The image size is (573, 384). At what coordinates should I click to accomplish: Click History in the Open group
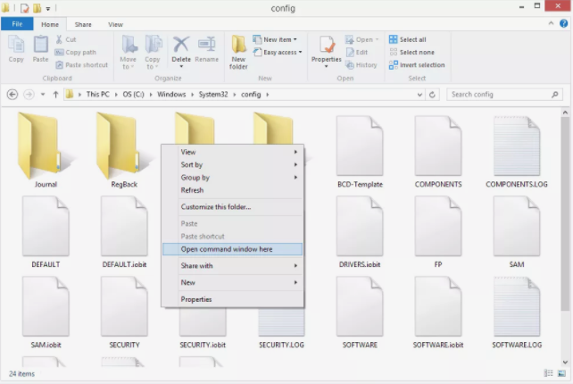tap(361, 65)
